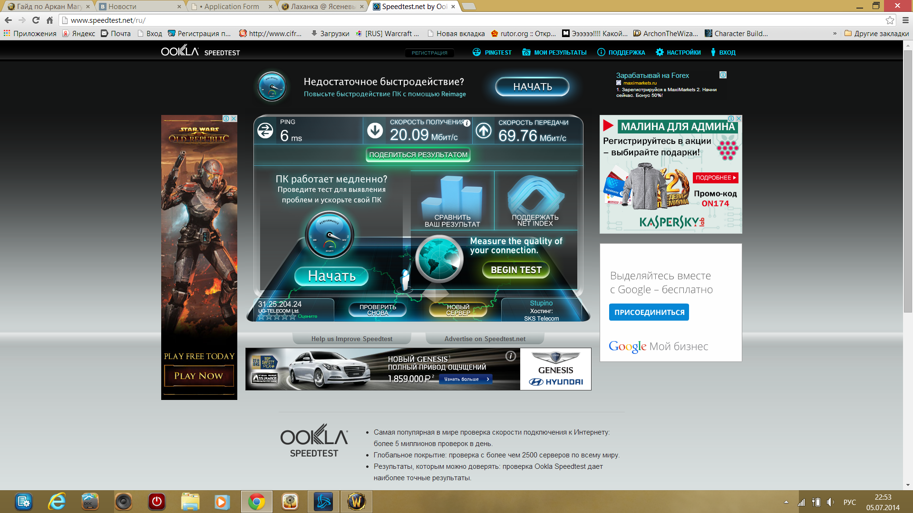913x513 pixels.
Task: Open World of Warcraft taskbar icon
Action: coord(356,502)
